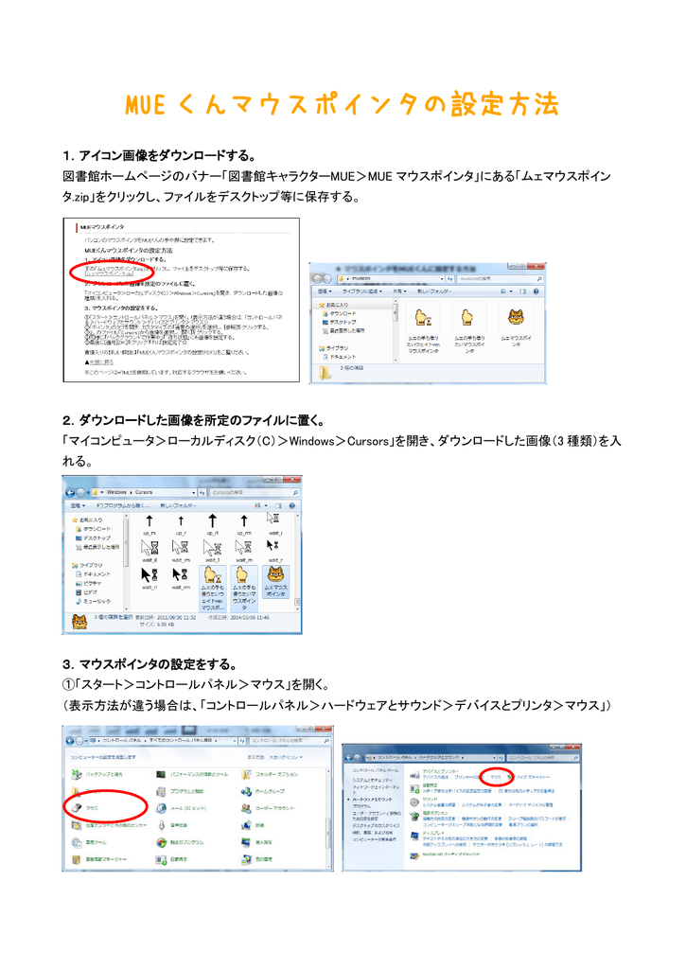Open 資格情報マネージャー in the Control Panel
This screenshot has width=686, height=969.
pos(99,859)
